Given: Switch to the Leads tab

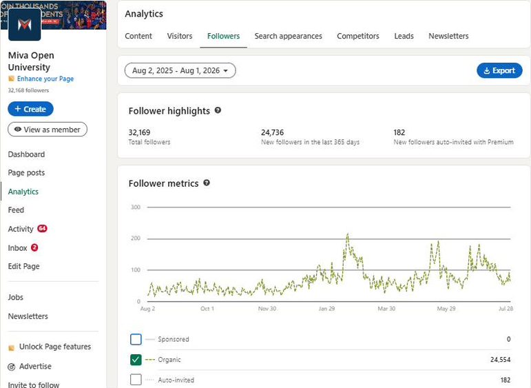Looking at the screenshot, I should (404, 36).
